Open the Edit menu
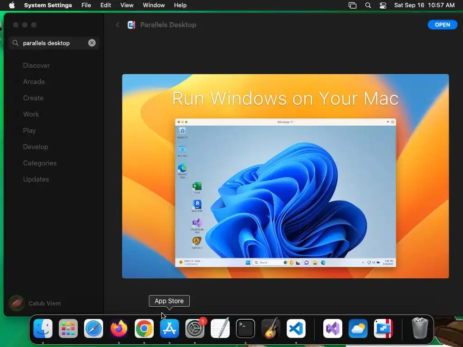This screenshot has height=347, width=463. coord(106,5)
